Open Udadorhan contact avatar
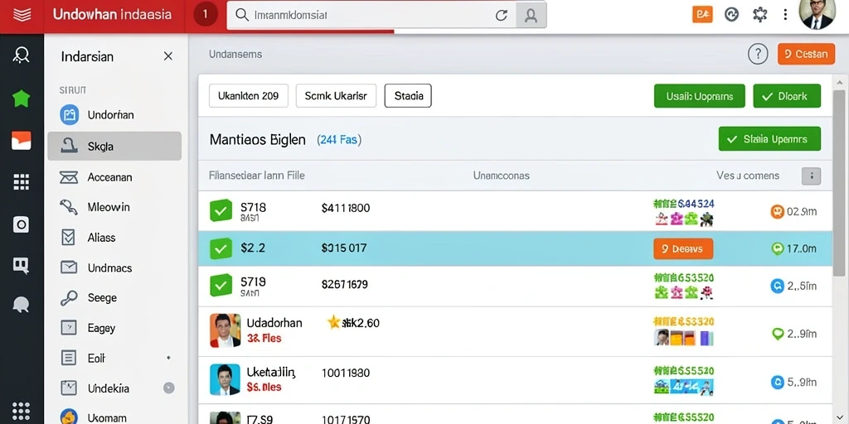 (x=226, y=330)
